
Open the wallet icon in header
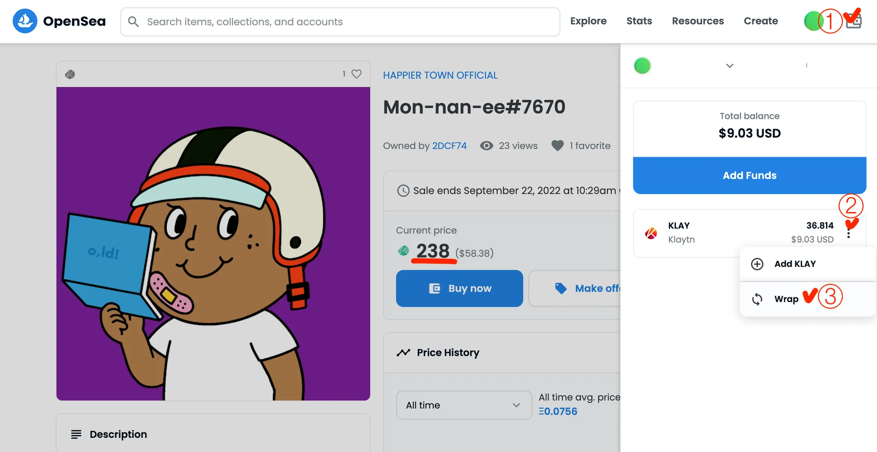click(854, 21)
